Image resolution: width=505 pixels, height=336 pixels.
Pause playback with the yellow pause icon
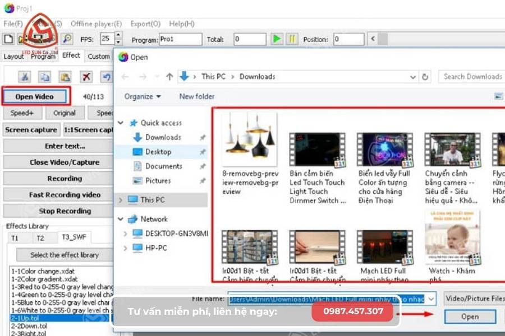[x=291, y=39]
